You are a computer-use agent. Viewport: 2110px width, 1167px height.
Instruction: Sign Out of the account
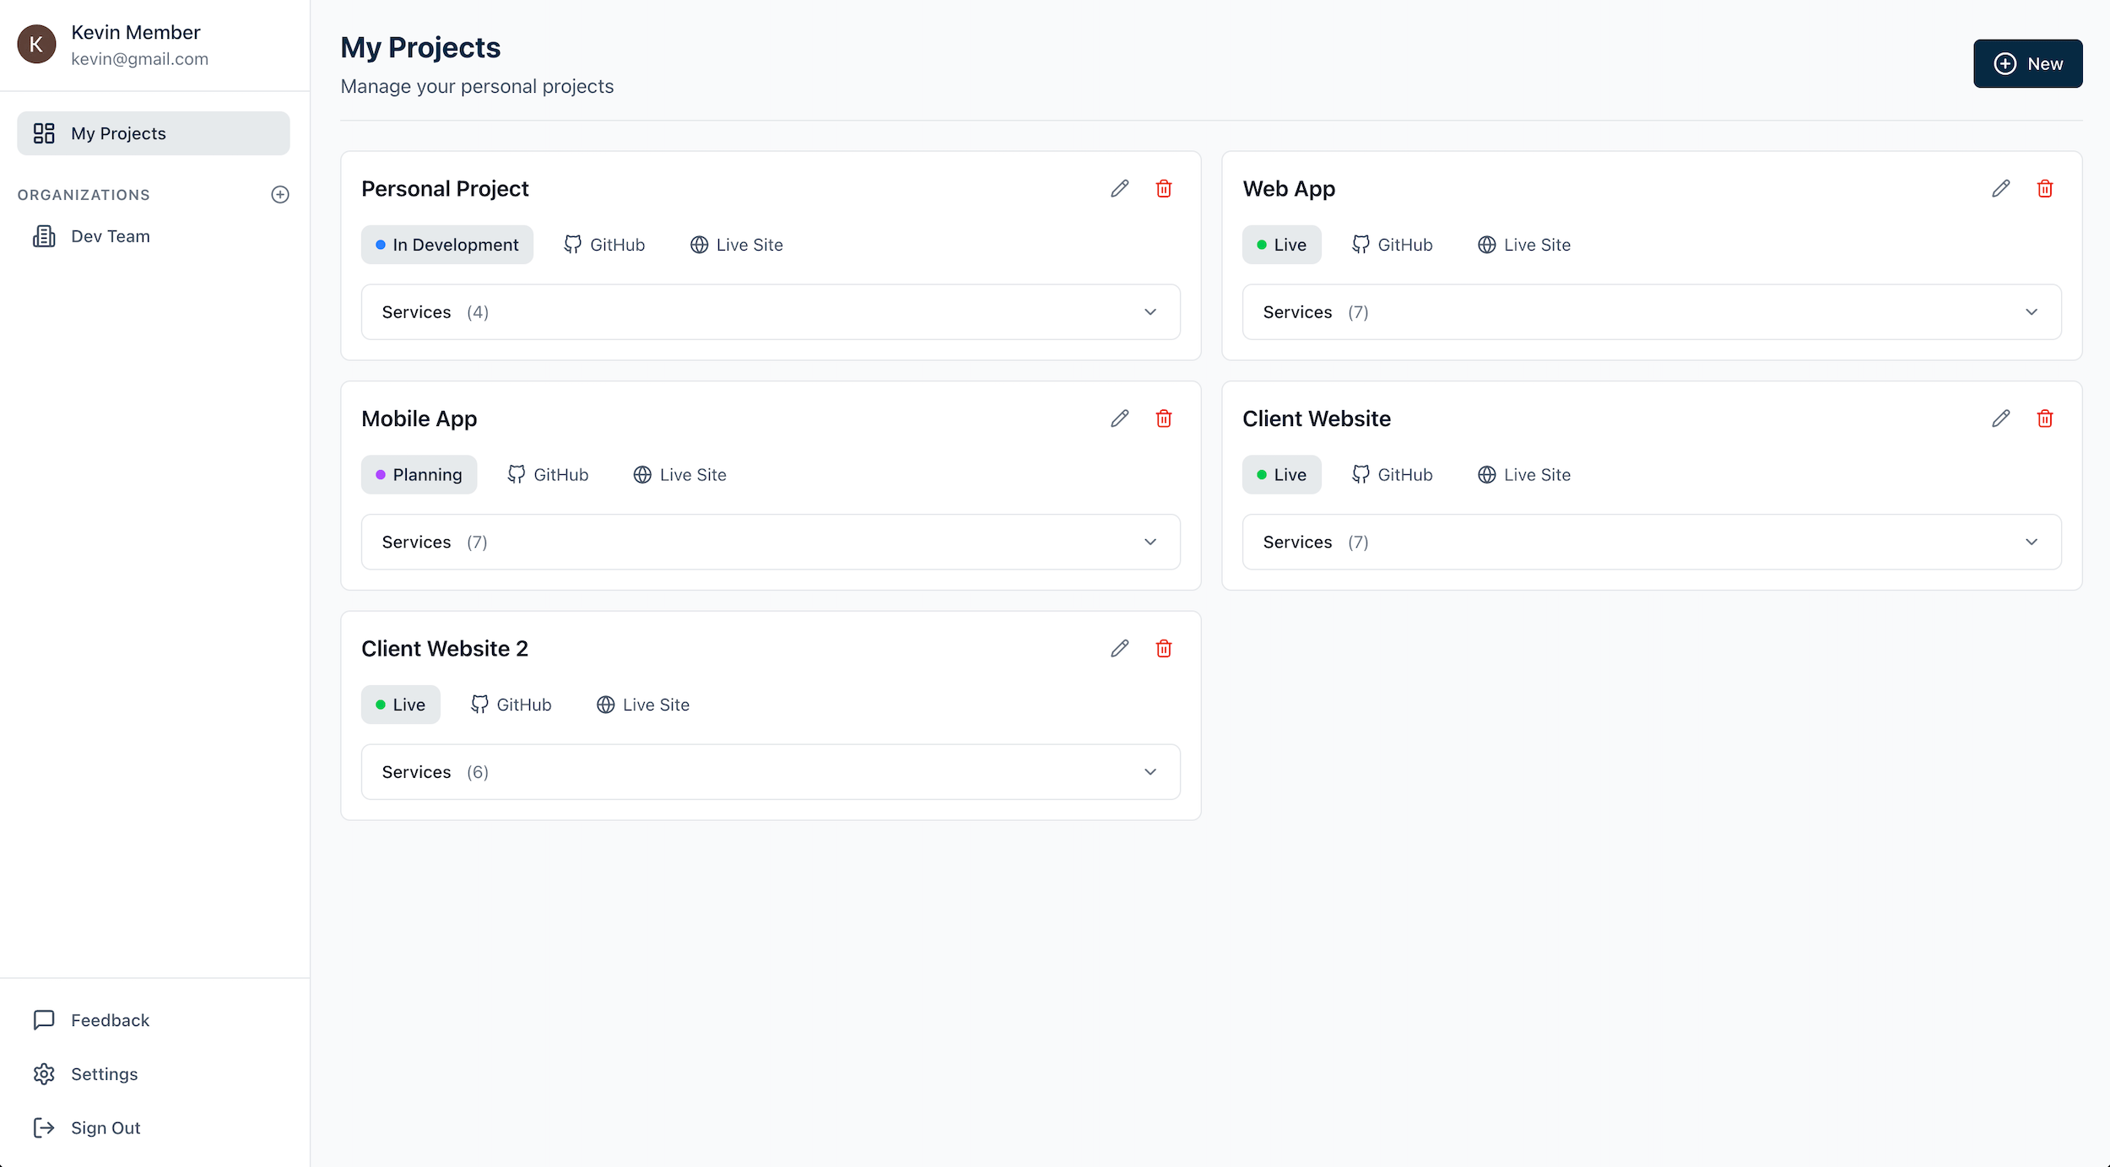tap(154, 1128)
